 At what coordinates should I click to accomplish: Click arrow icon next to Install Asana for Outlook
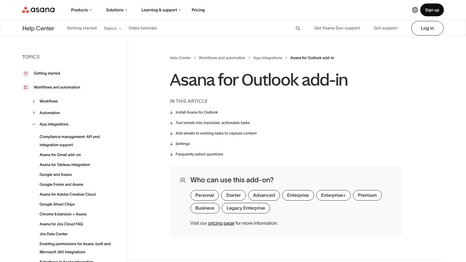pos(171,112)
